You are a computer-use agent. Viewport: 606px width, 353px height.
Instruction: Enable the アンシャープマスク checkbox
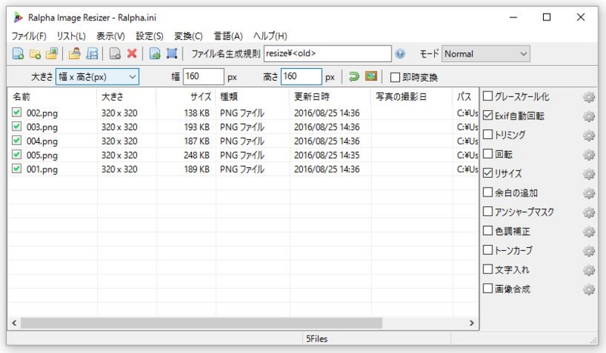(x=488, y=212)
